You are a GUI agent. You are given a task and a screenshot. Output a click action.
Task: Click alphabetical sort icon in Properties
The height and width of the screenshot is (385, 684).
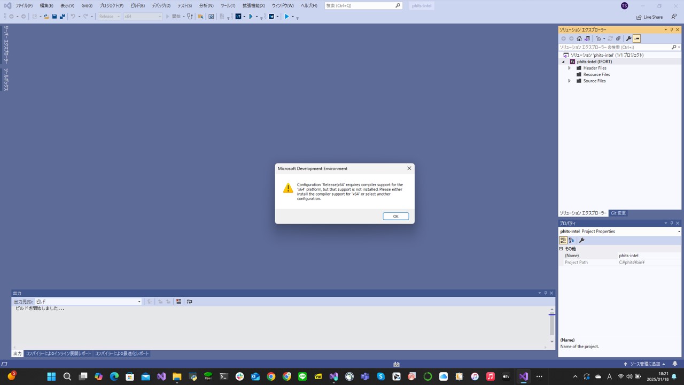[571, 240]
